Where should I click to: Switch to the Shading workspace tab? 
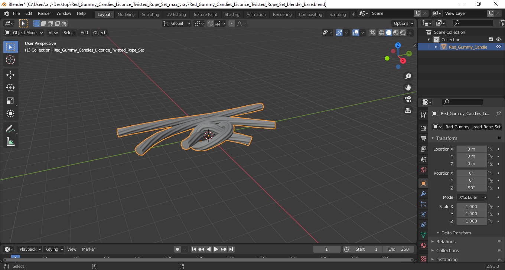click(x=232, y=14)
